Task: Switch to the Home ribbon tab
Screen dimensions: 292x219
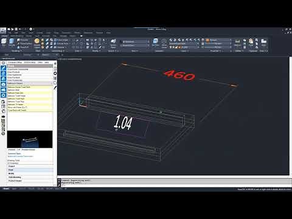Action: [x=4, y=36]
